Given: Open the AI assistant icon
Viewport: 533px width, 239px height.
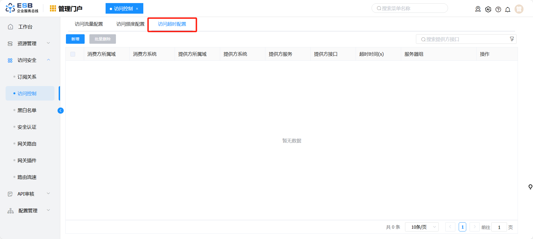Looking at the screenshot, I should pos(488,9).
